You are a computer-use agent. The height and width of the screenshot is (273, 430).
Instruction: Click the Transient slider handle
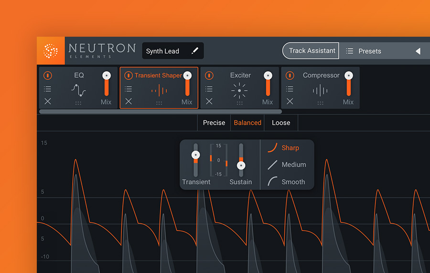195,155
